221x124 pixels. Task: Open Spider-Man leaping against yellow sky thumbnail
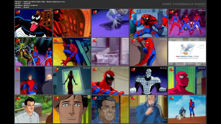coord(72,52)
